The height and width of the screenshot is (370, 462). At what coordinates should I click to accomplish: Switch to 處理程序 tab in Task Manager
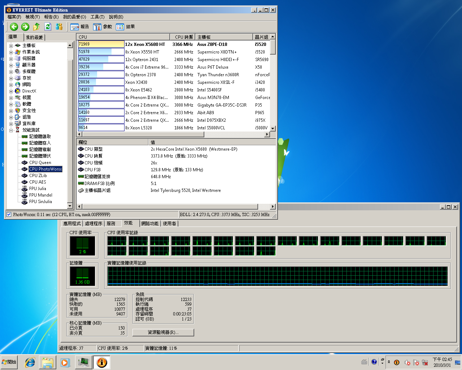[93, 224]
